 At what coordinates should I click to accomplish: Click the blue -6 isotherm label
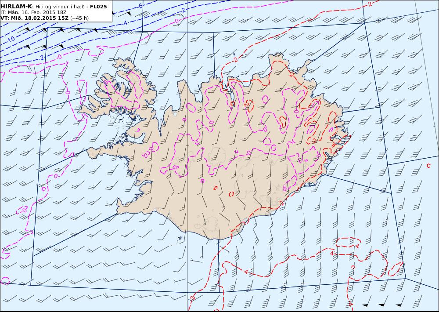pos(140,6)
